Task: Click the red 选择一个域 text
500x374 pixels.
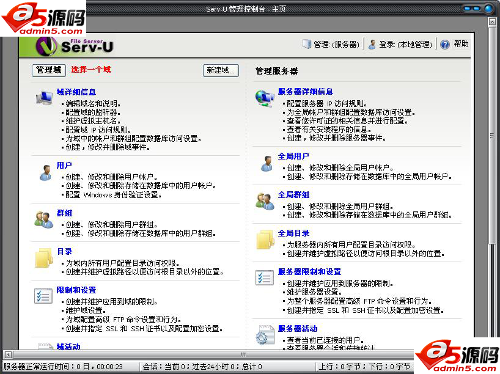Action: tap(91, 70)
